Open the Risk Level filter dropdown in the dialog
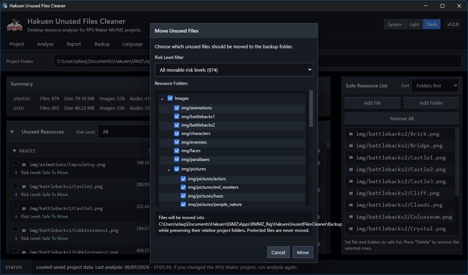 [234, 70]
